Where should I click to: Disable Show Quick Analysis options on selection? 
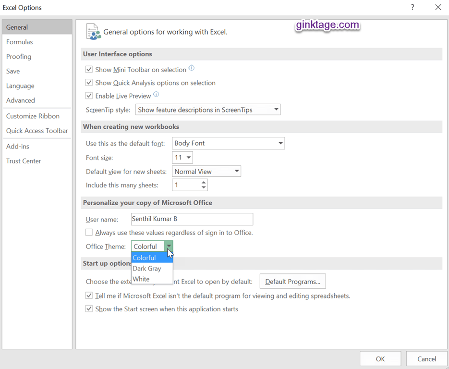(x=89, y=82)
